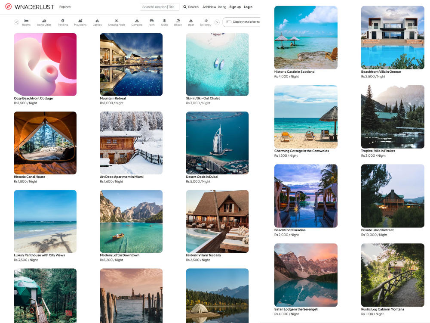Click the Wanderlust compass logo icon
This screenshot has width=430, height=323.
(x=9, y=6)
